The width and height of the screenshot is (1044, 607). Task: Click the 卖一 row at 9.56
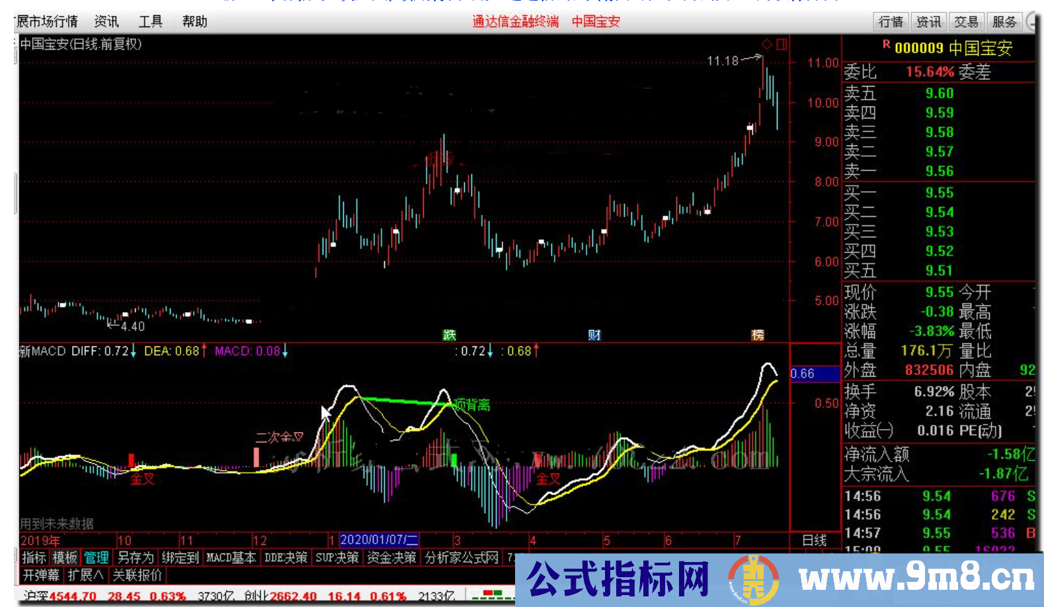point(939,171)
